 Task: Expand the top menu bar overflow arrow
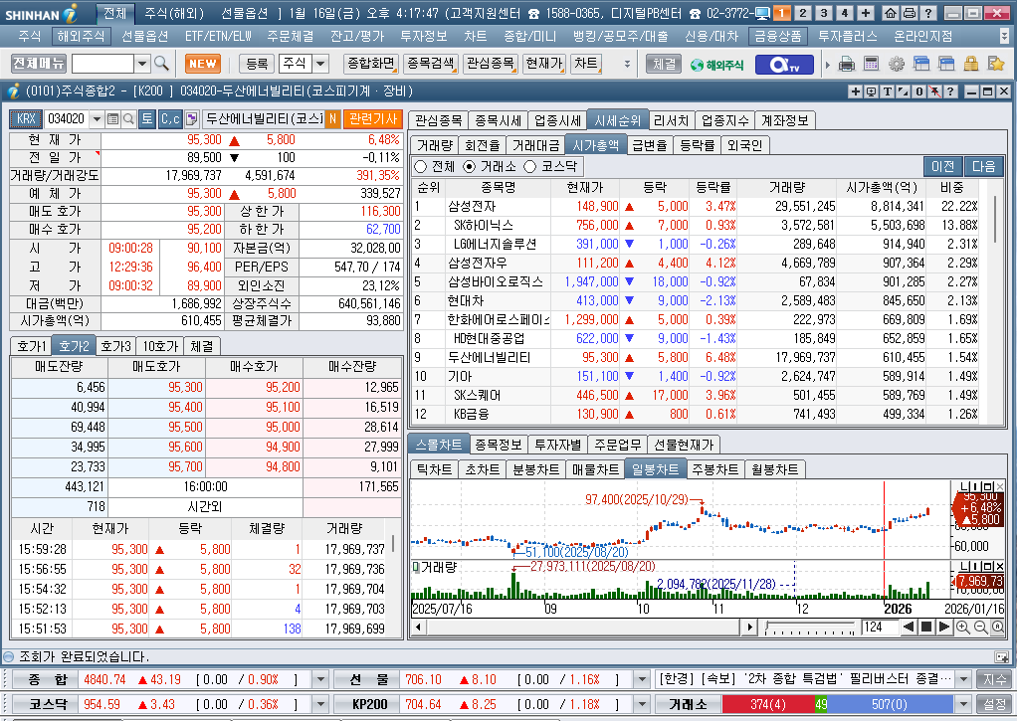(1004, 37)
